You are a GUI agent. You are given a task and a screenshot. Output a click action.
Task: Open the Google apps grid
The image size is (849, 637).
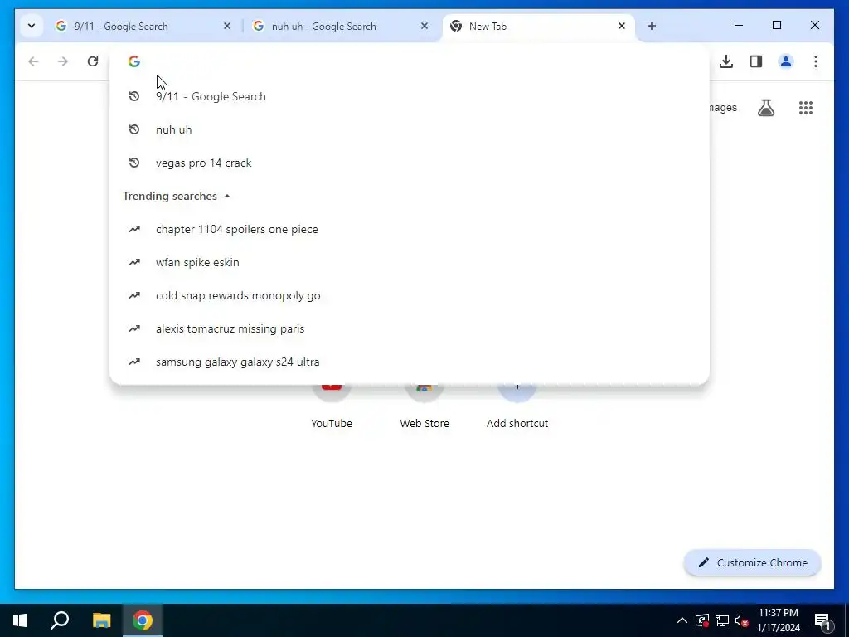(806, 108)
